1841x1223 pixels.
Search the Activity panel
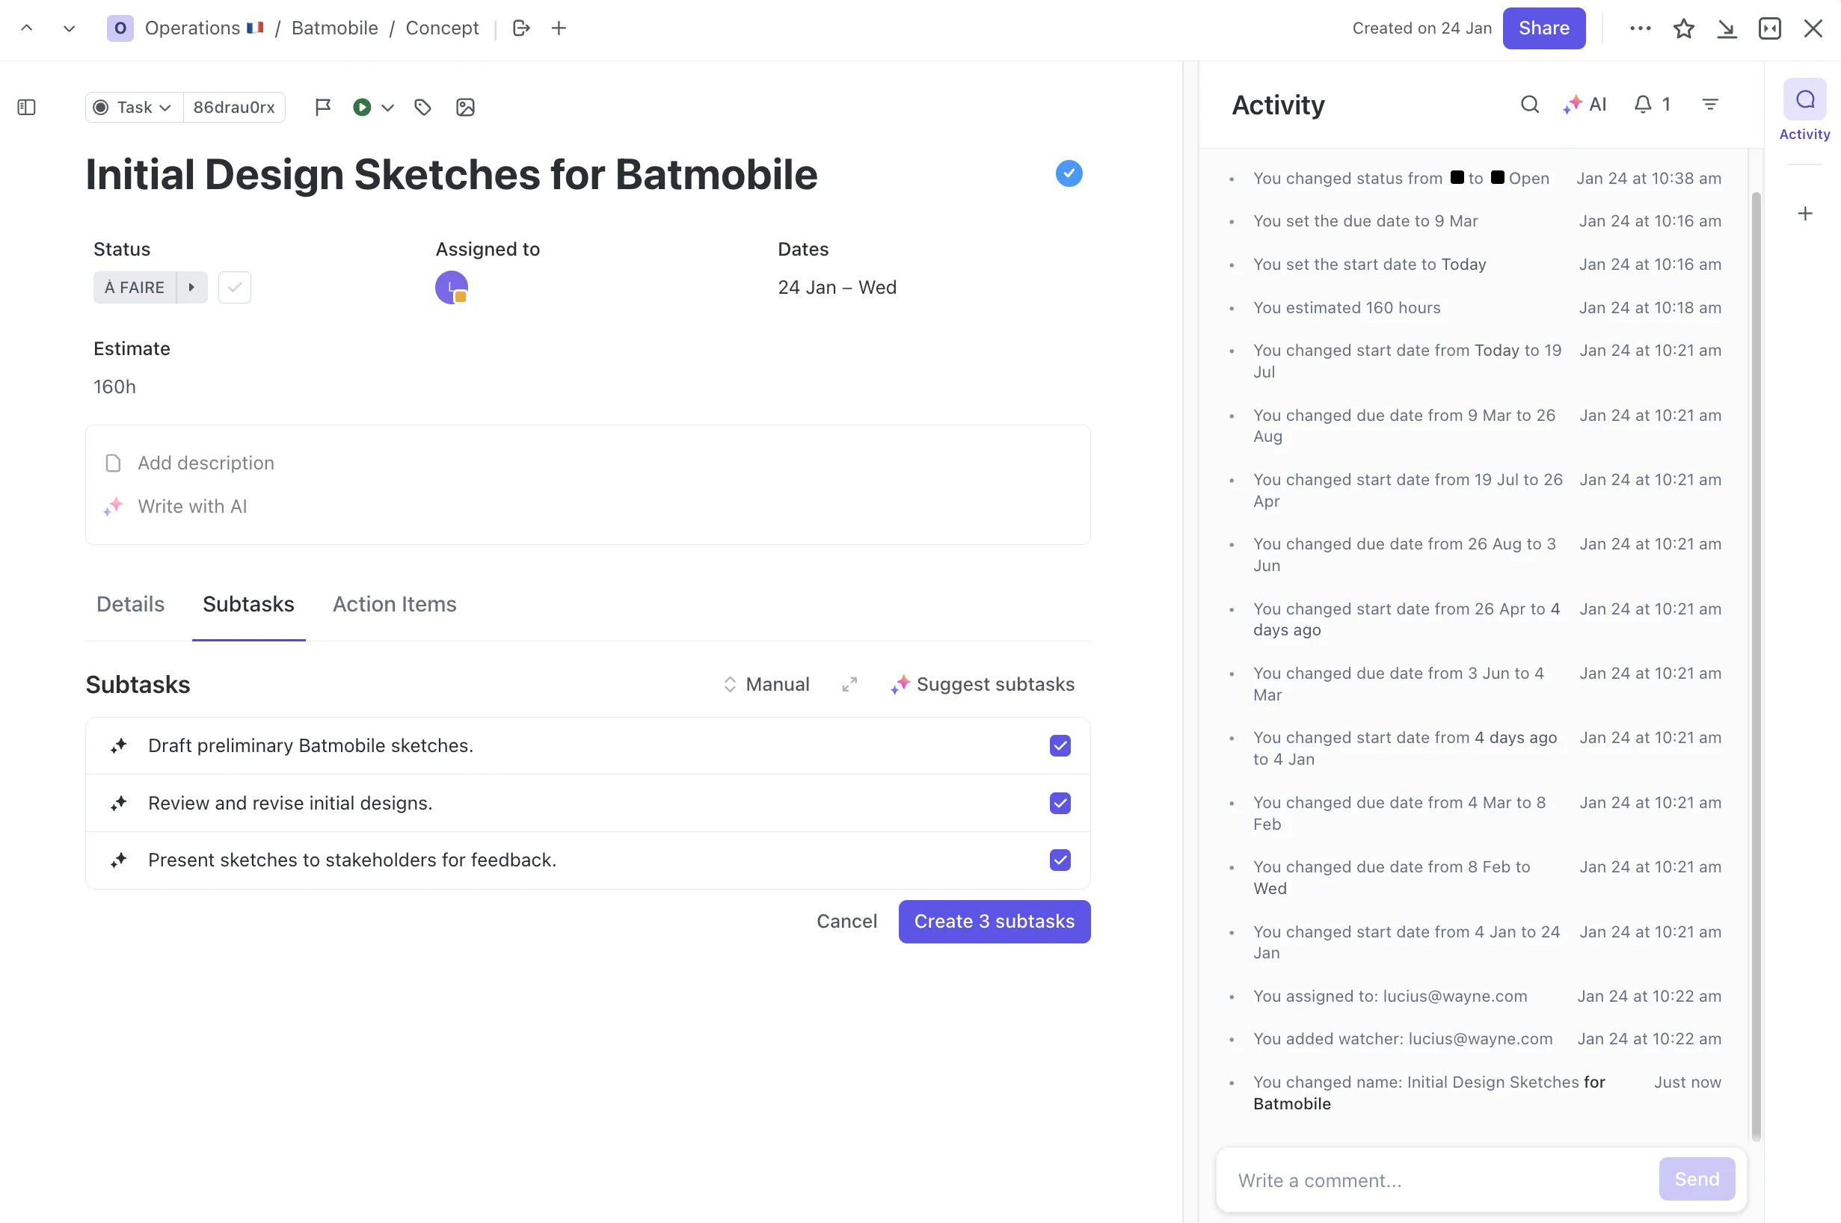[x=1530, y=104]
